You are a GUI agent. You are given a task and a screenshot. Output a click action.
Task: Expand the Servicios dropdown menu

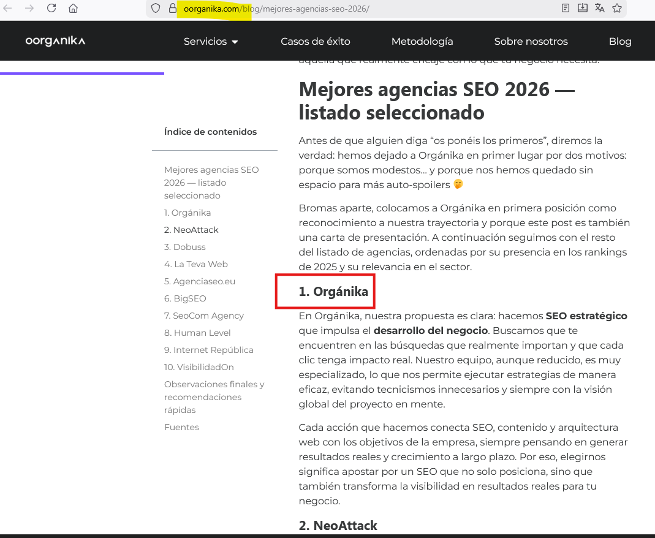pos(211,42)
